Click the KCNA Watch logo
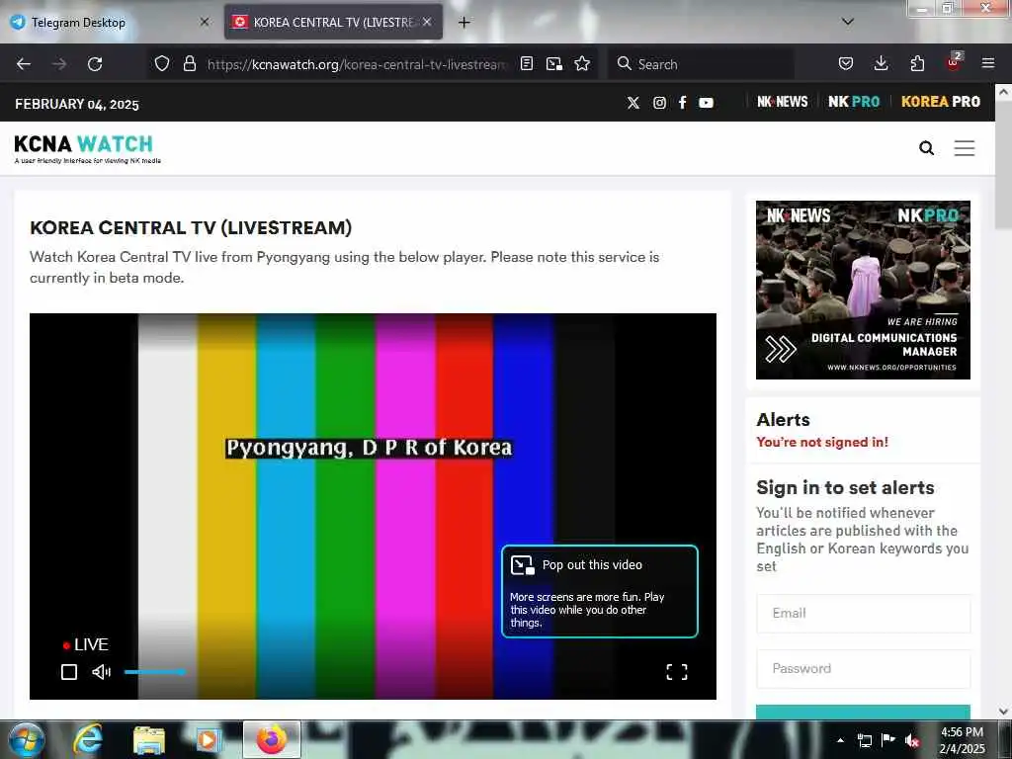1012x759 pixels. [87, 149]
